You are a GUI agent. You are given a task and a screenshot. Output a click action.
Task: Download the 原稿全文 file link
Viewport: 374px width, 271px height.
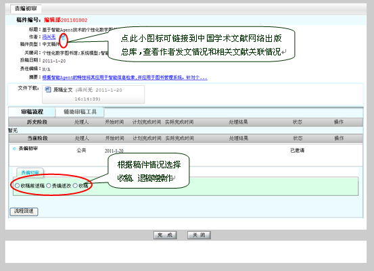click(x=63, y=90)
